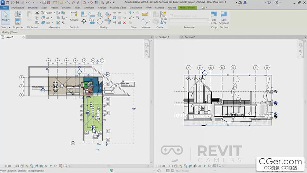This screenshot has height=173, width=307.
Task: Click the Help question mark icon
Action: coord(276,2)
